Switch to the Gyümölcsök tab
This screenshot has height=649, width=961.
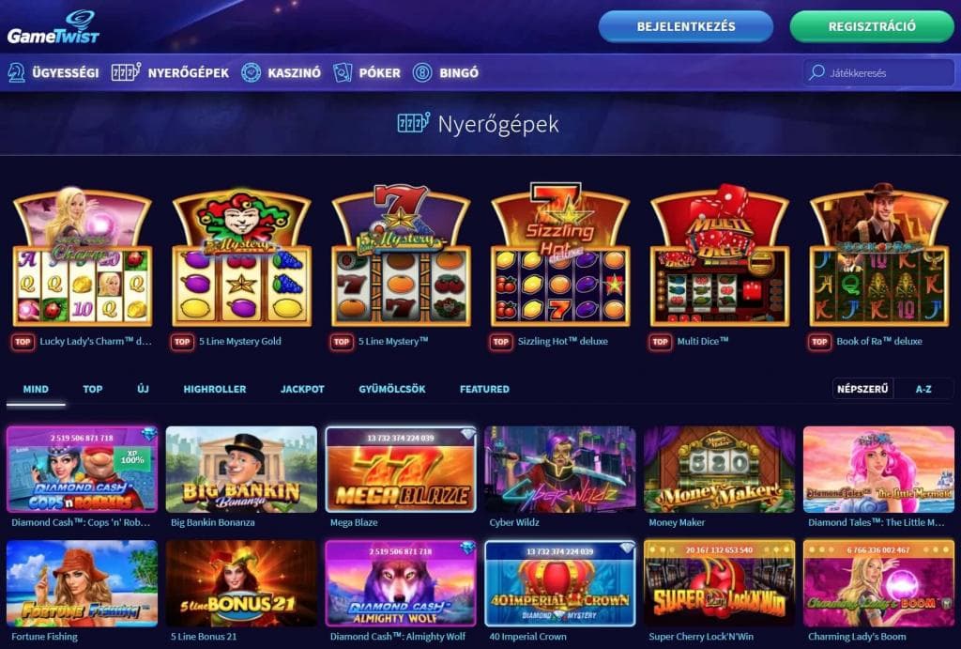[x=392, y=389]
